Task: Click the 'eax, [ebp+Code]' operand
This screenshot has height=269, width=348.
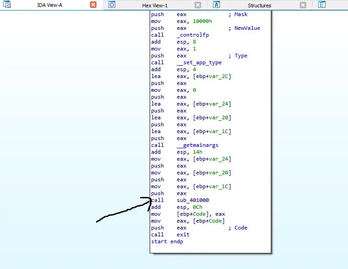Action: click(x=201, y=221)
